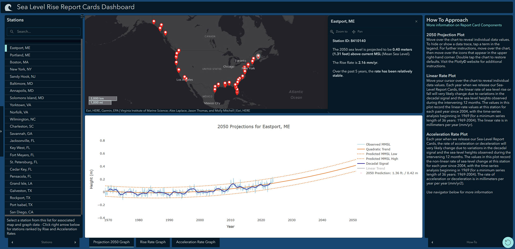Click the Zoom to magnifier icon

click(x=332, y=32)
